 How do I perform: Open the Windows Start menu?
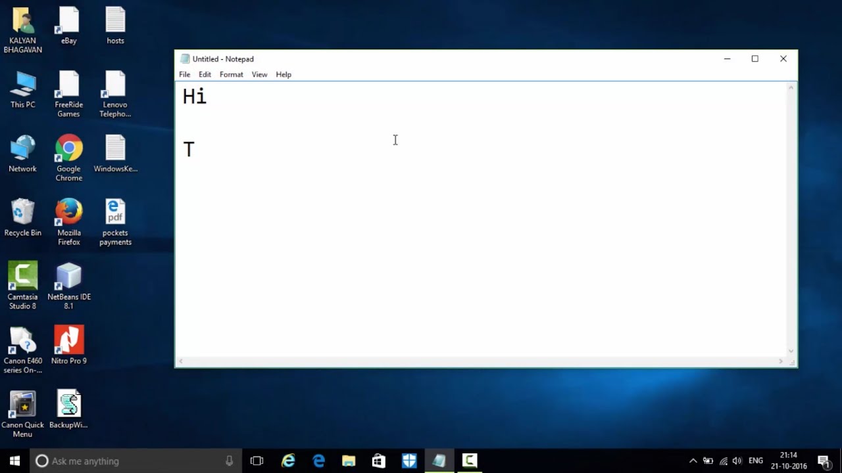pyautogui.click(x=14, y=461)
